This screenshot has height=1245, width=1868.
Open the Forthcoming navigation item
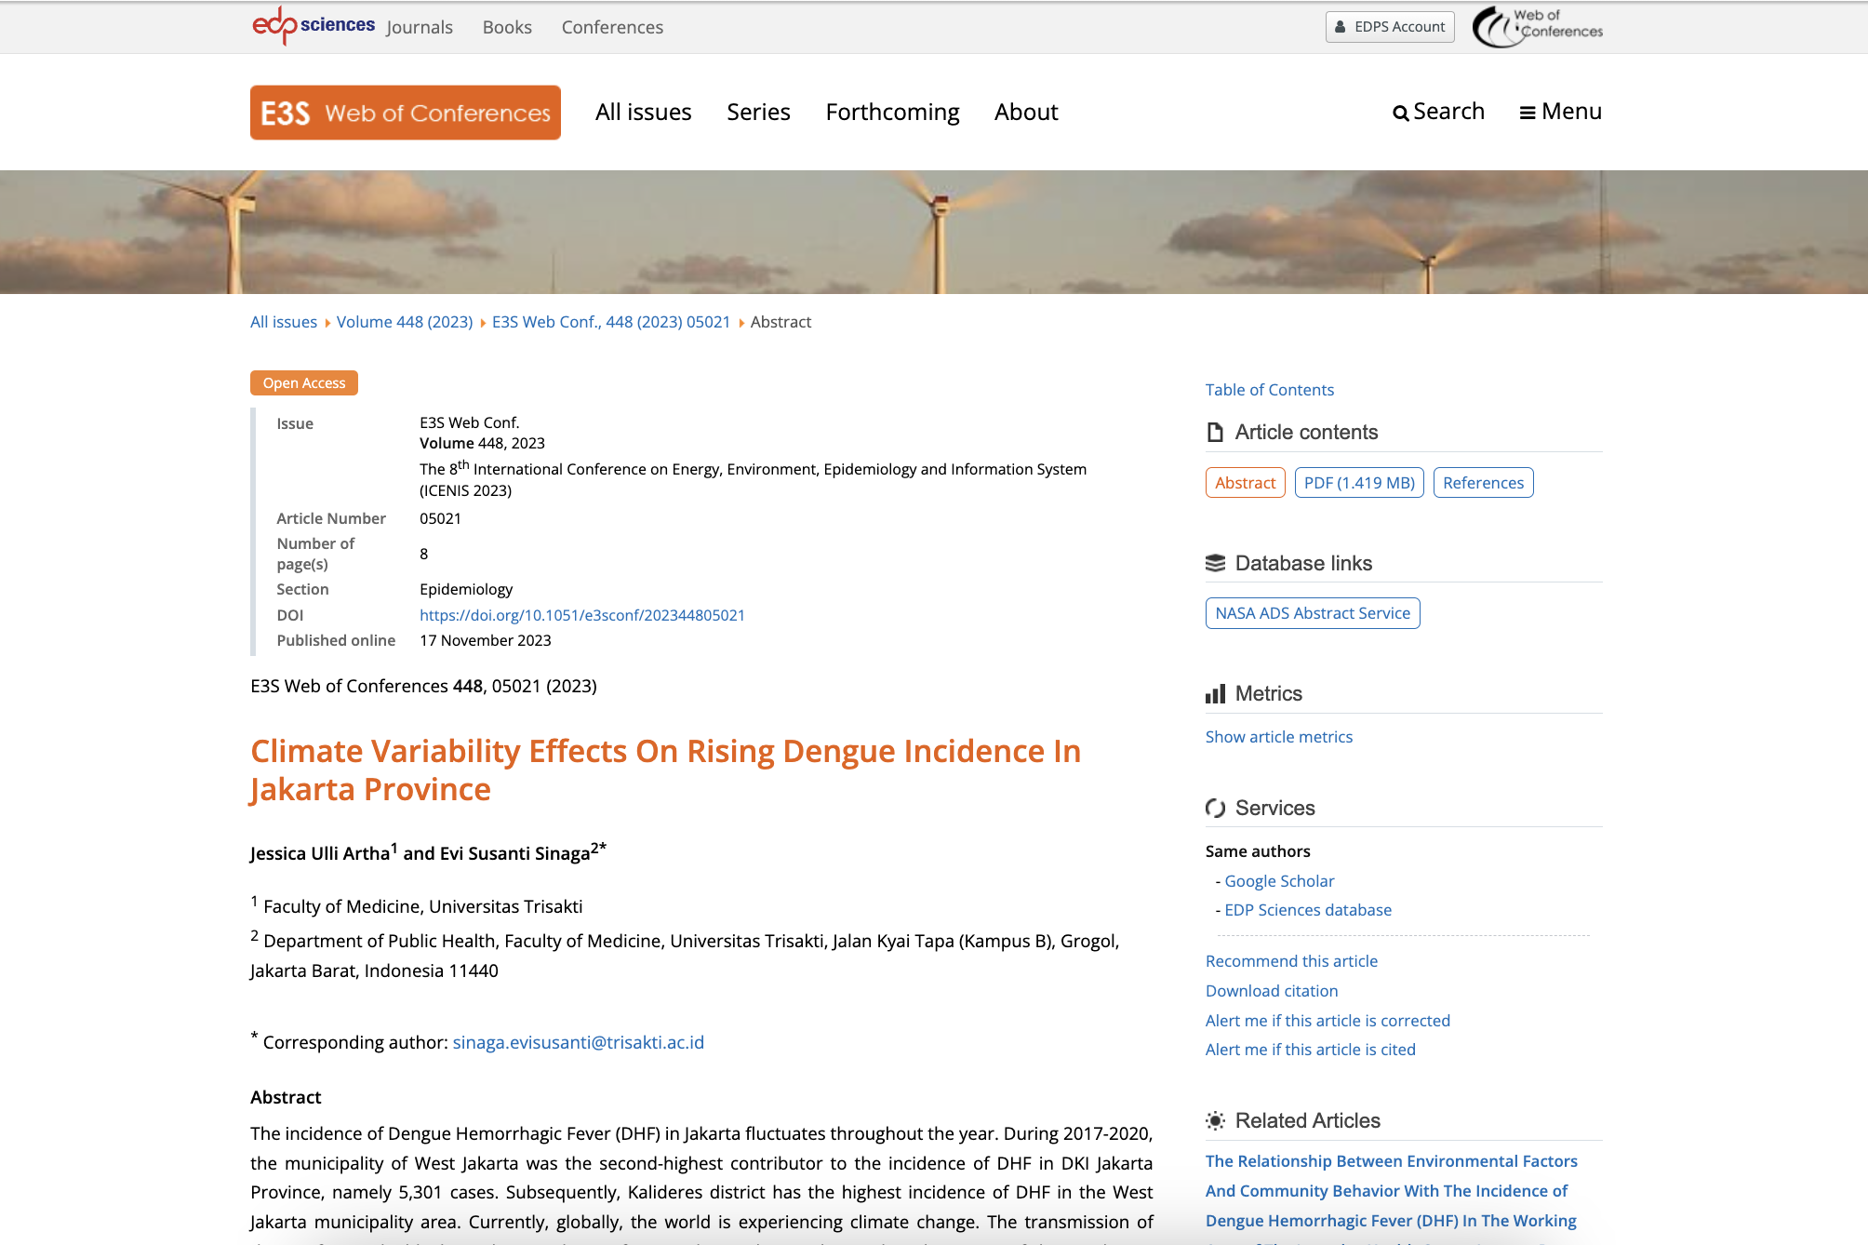point(892,113)
